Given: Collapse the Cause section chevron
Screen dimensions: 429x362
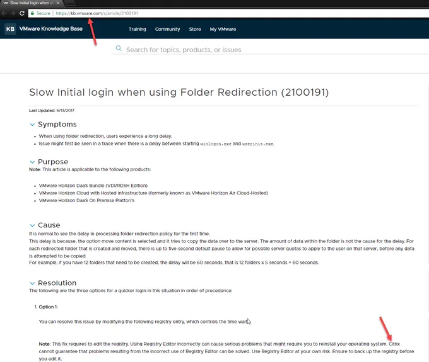Looking at the screenshot, I should pos(32,225).
